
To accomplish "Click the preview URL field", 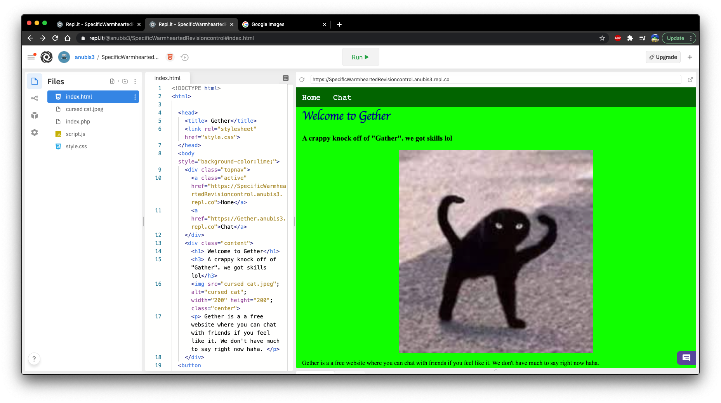I will 496,80.
